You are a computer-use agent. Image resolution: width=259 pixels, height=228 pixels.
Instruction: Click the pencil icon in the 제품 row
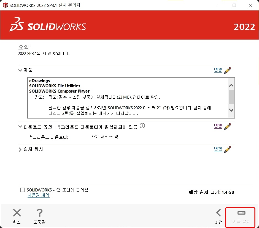228,70
